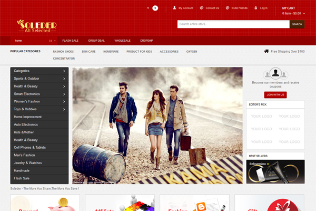Open Cell Phones & Tablets category
The width and height of the screenshot is (316, 211).
(39, 148)
